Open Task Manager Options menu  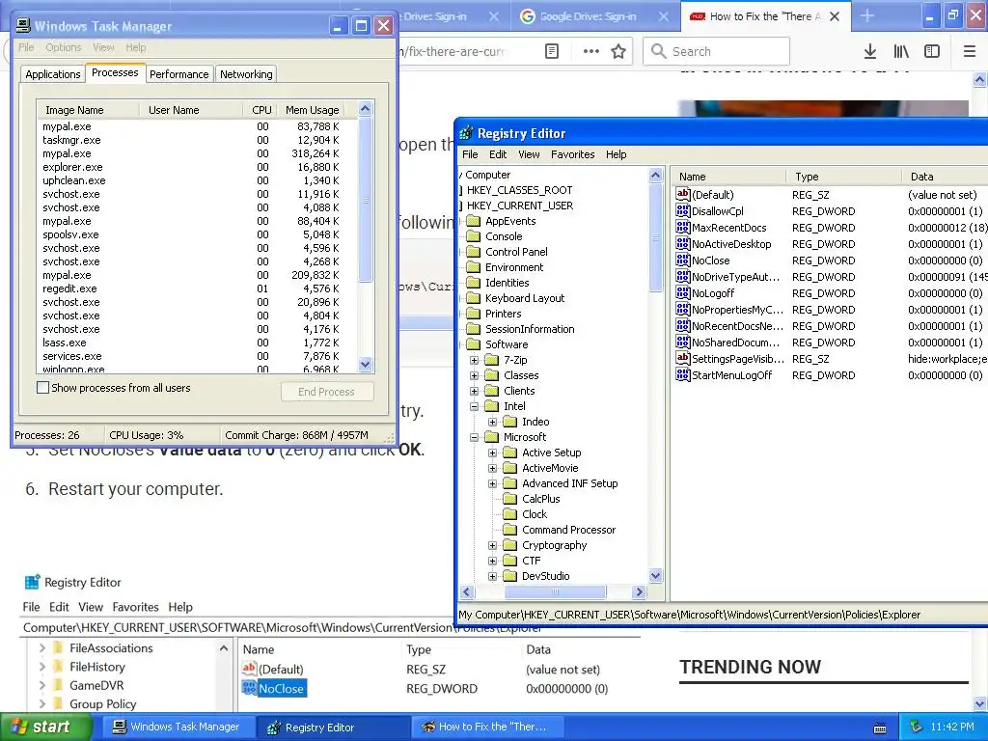tap(63, 47)
